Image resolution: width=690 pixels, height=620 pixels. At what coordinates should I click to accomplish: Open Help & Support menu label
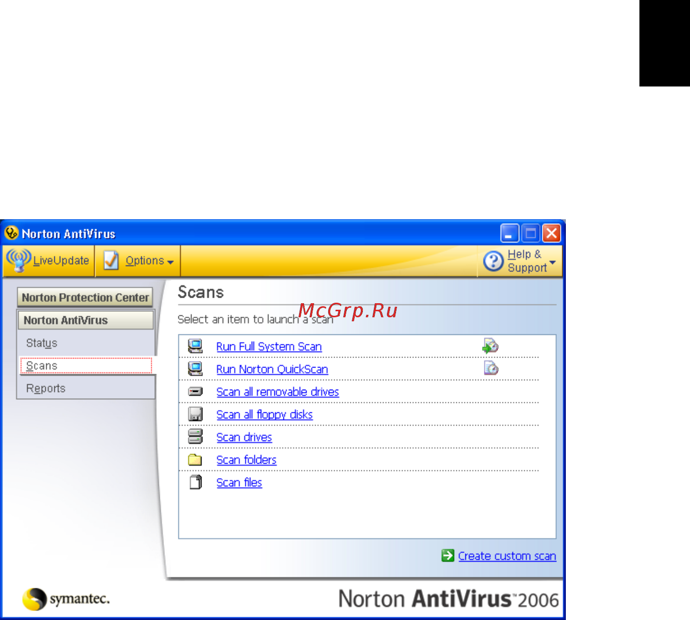(527, 261)
